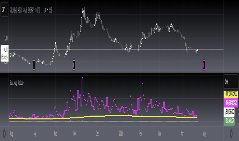The height and width of the screenshot is (141, 239).
Task: Click the current price label 10.13
Action: coord(5,49)
